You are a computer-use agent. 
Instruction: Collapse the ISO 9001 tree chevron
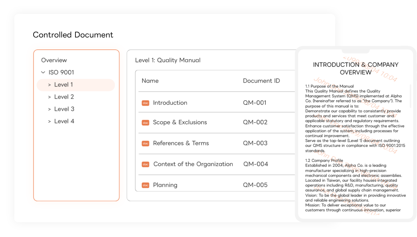point(43,72)
